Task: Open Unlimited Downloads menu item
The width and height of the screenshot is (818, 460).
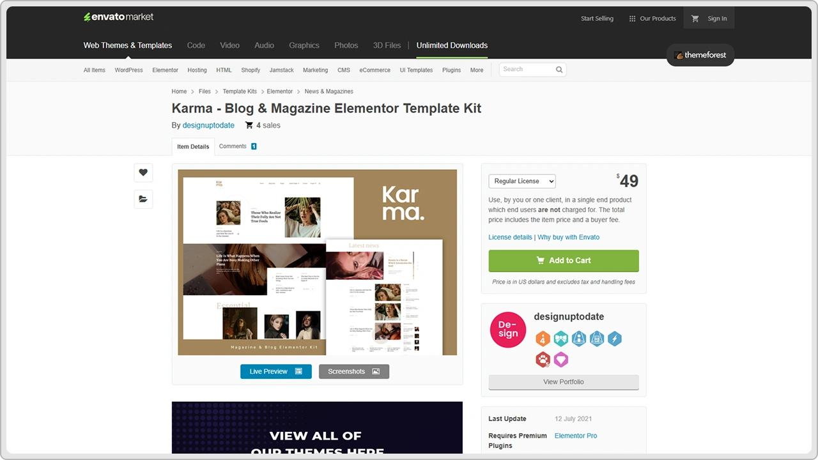Action: [452, 45]
